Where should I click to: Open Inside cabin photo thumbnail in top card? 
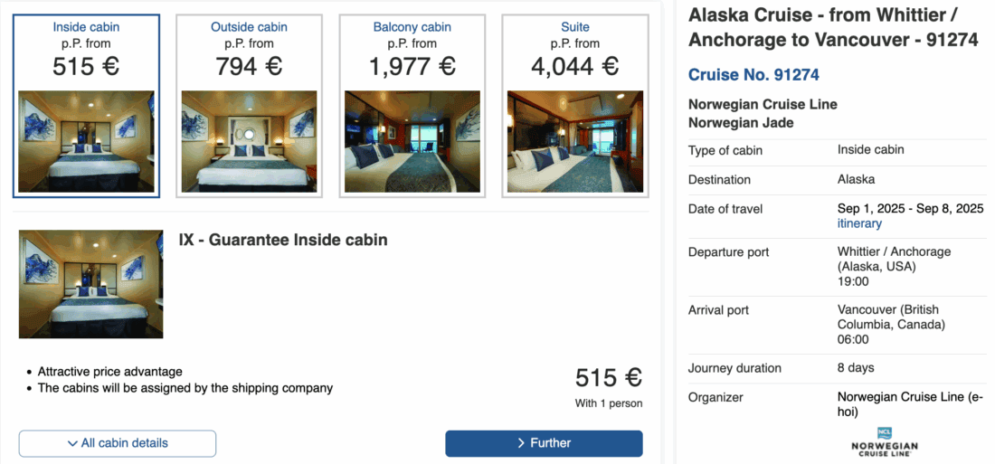click(x=86, y=141)
